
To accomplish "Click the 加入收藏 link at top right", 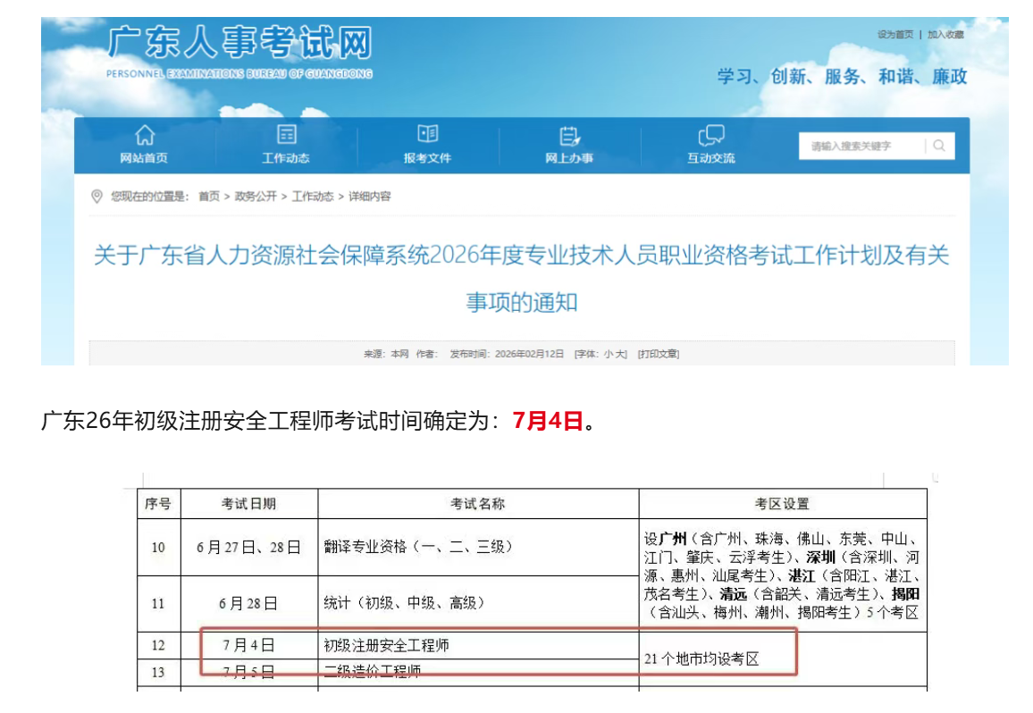I will coord(945,34).
